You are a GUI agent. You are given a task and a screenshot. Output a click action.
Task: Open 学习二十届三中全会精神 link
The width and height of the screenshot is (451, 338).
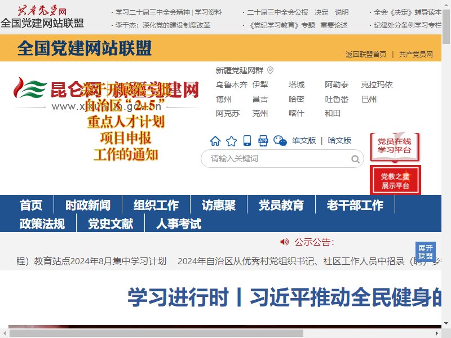(x=152, y=12)
